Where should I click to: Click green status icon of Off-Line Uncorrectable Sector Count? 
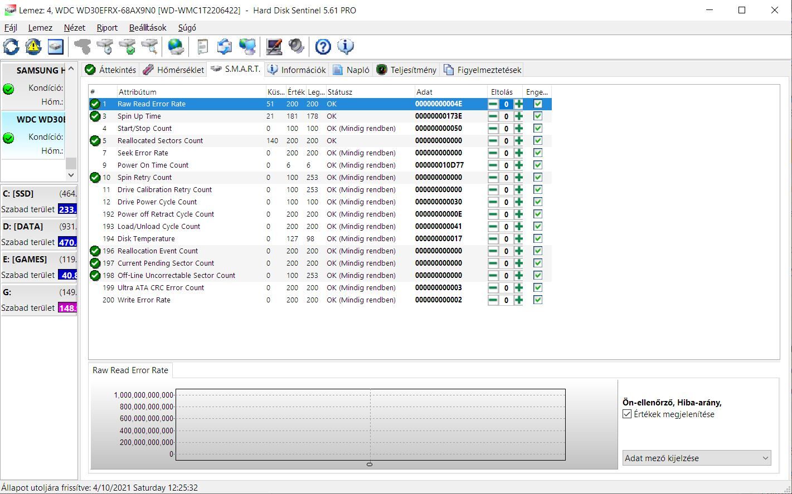(x=95, y=276)
